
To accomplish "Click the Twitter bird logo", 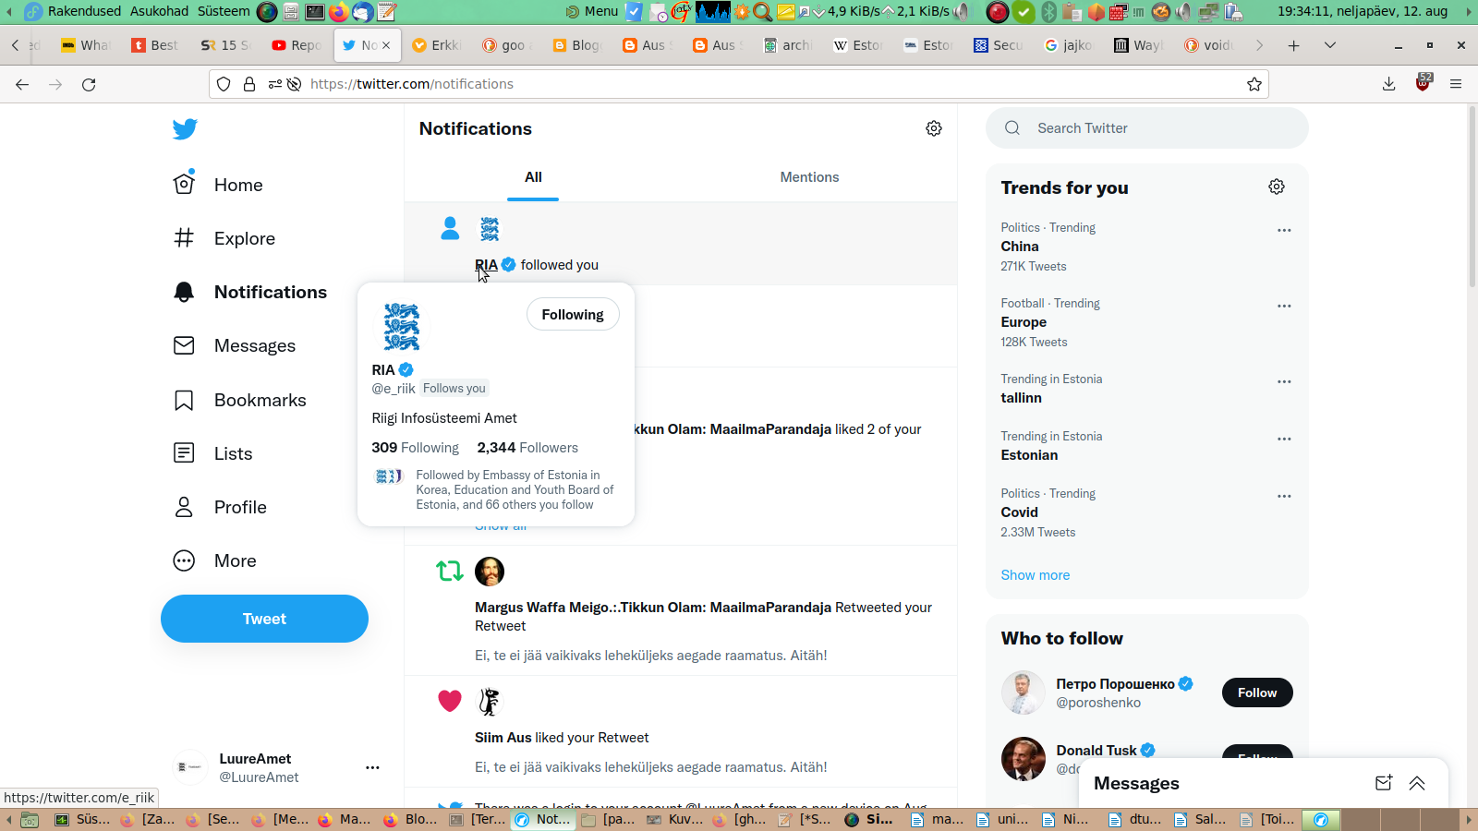I will pyautogui.click(x=185, y=129).
